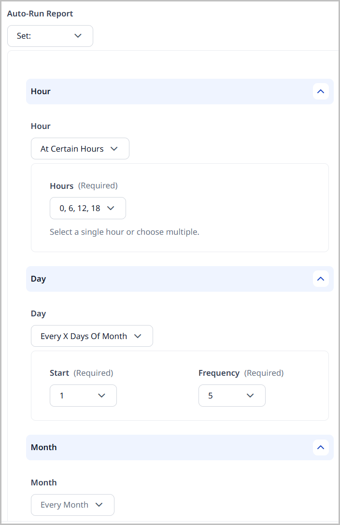Click the At Certain Hours dropdown arrow
This screenshot has width=340, height=525.
(114, 148)
